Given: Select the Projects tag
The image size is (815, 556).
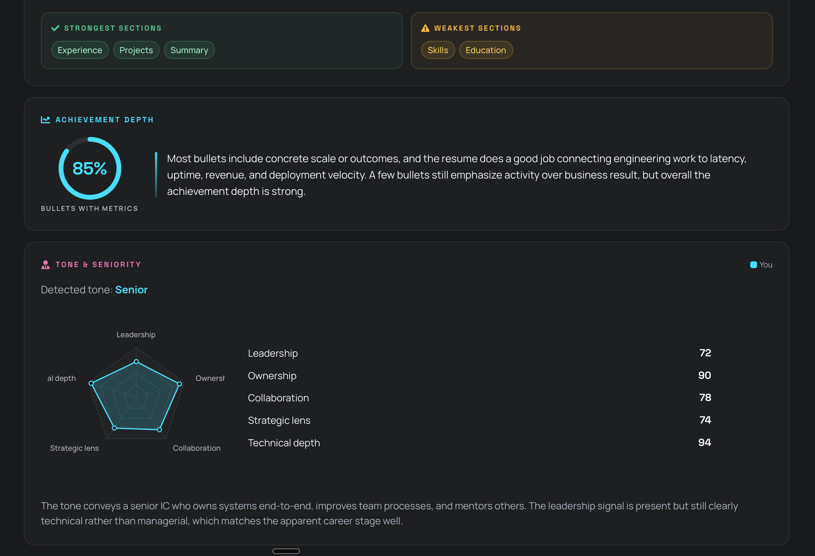Looking at the screenshot, I should pos(136,50).
